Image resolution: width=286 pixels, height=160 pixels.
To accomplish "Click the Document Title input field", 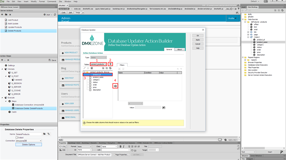I will (x=94, y=155).
